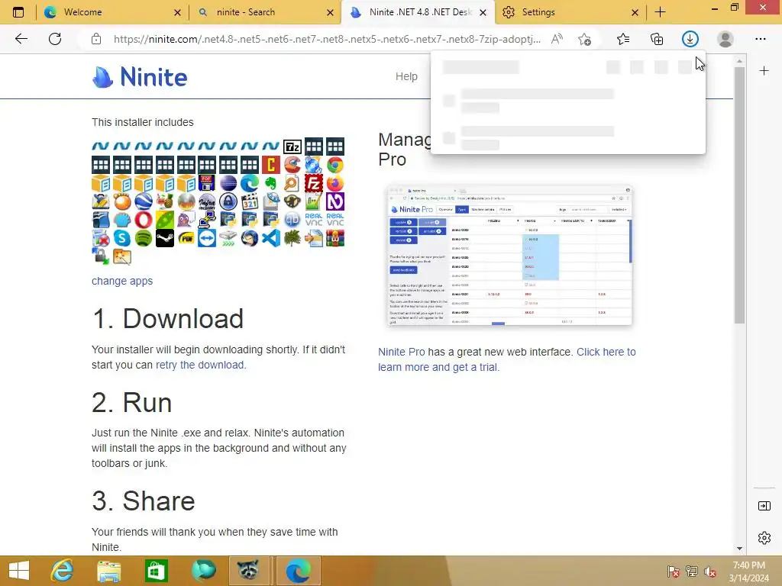Open Read aloud from address bar
Image resolution: width=782 pixels, height=586 pixels.
tap(557, 39)
